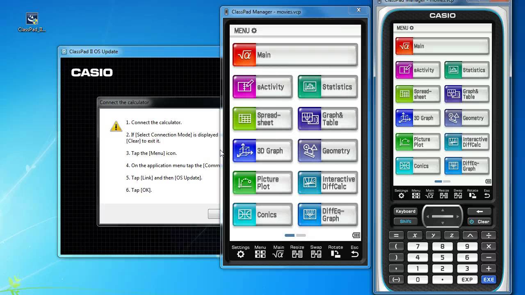Click the division key

click(488, 235)
